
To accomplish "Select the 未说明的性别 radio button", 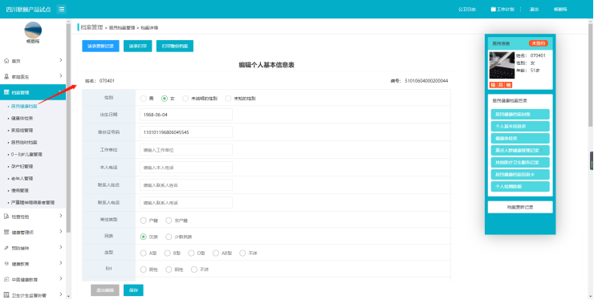I will [185, 99].
